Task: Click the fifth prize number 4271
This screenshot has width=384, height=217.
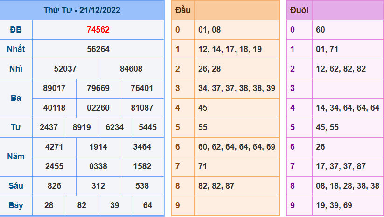Action: click(54, 147)
